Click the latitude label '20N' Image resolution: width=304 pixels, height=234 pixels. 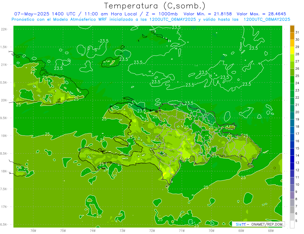(4, 100)
